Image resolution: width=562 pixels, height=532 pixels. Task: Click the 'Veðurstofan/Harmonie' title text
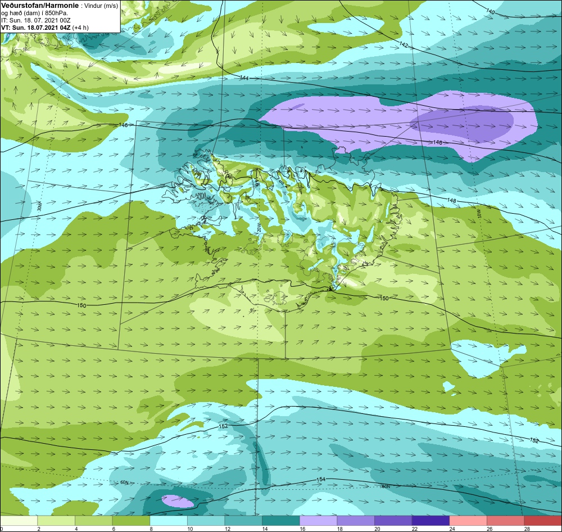40,6
